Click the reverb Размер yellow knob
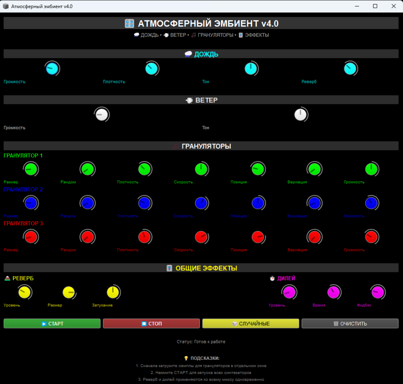 tap(69, 292)
